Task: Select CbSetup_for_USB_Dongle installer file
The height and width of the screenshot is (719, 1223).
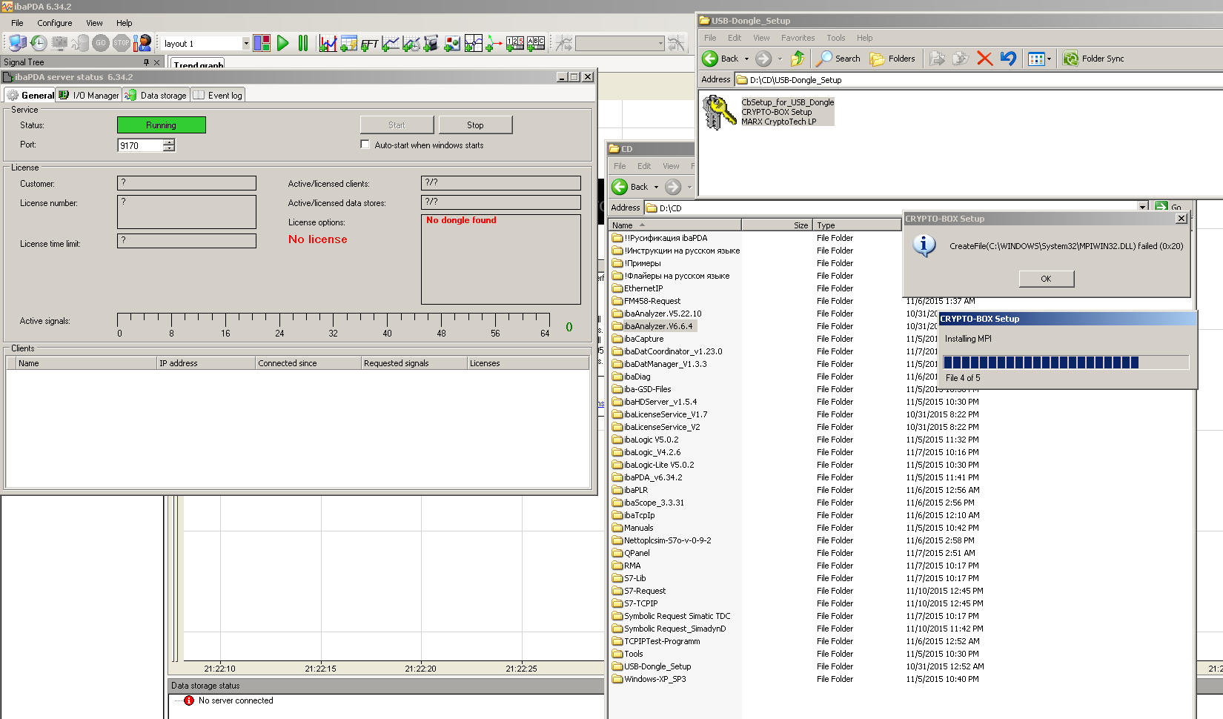Action: point(768,112)
